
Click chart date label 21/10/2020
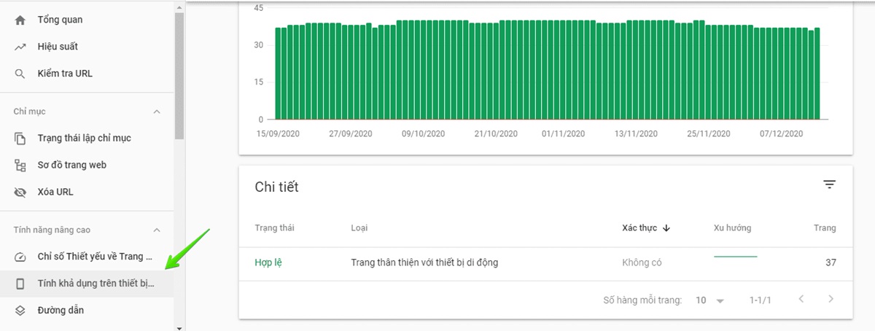pos(495,133)
